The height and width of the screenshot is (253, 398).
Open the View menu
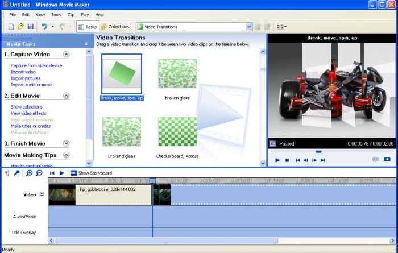tap(40, 15)
